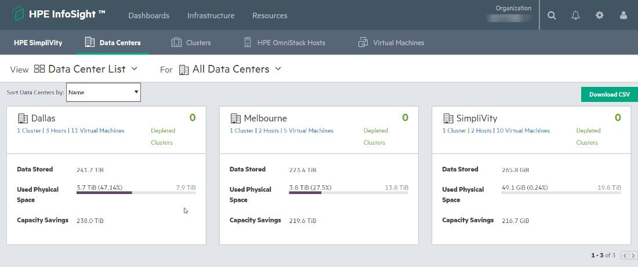Click Dallas total capacity 7.9 TiB
This screenshot has height=267, width=638.
186,187
